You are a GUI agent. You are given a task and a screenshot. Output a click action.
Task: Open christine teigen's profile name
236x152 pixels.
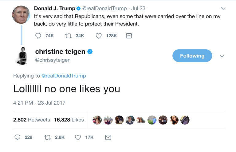point(60,52)
